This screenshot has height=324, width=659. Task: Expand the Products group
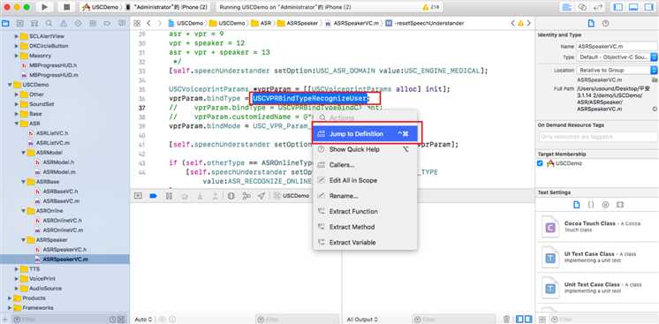point(10,298)
